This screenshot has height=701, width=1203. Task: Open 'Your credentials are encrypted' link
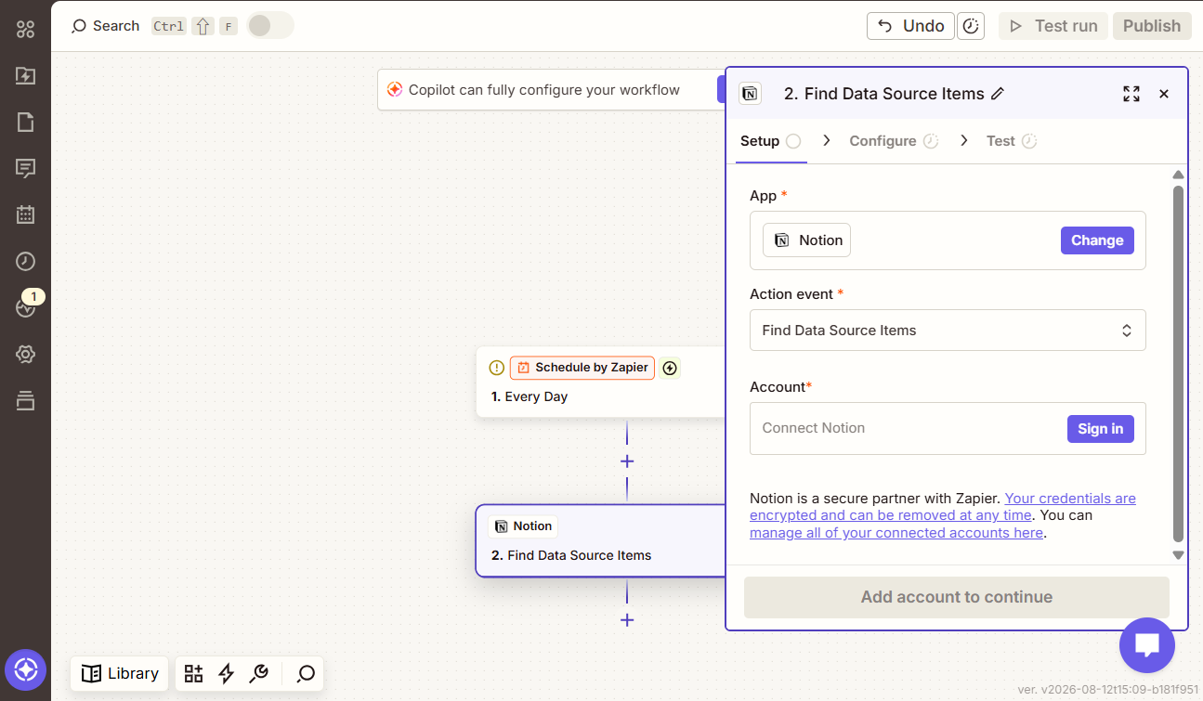click(x=943, y=507)
